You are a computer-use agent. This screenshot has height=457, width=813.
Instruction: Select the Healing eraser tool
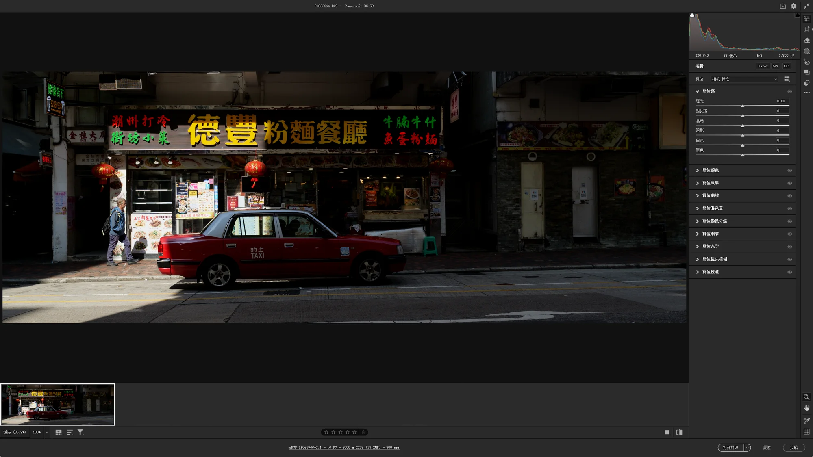tap(806, 41)
